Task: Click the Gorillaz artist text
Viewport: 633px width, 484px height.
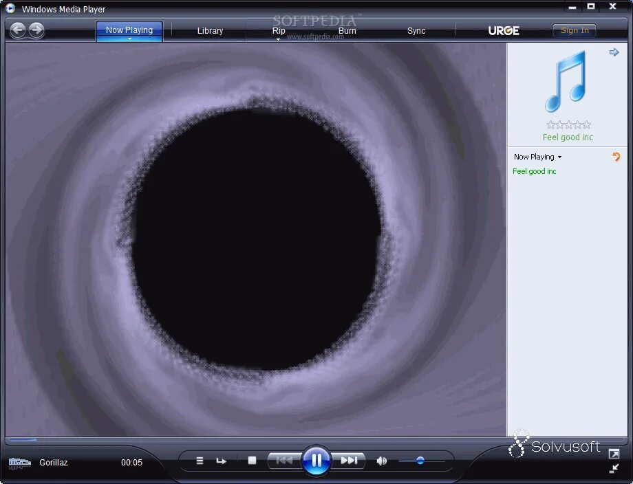Action: pos(53,463)
